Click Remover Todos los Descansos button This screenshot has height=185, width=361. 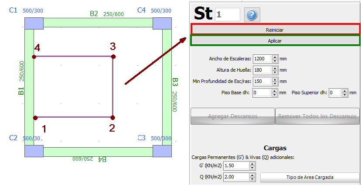[317, 116]
